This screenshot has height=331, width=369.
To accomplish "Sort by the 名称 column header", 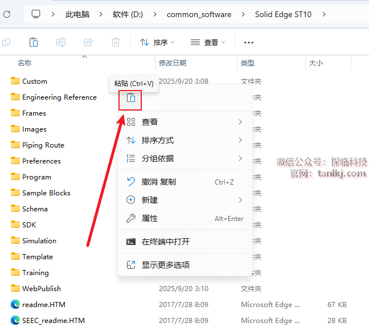I will tap(24, 63).
